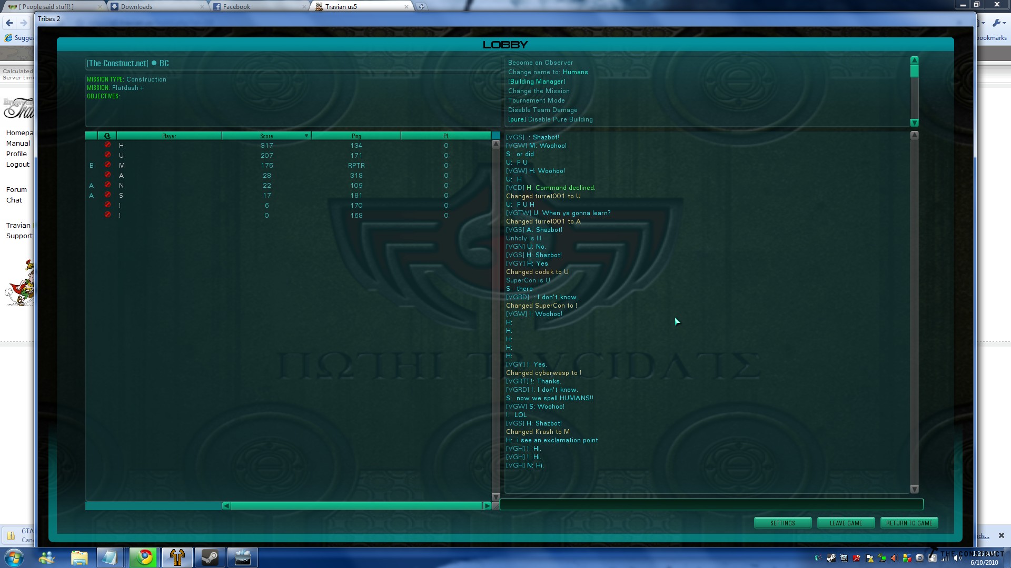
Task: Toggle mute icon for player A
Action: click(x=107, y=175)
